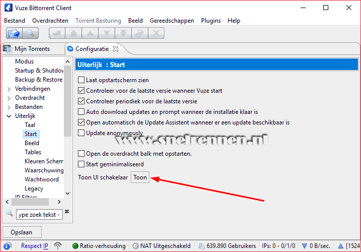This screenshot has height=252, width=361.
Task: Click the red X remove toolbar icon
Action: pos(156,33)
